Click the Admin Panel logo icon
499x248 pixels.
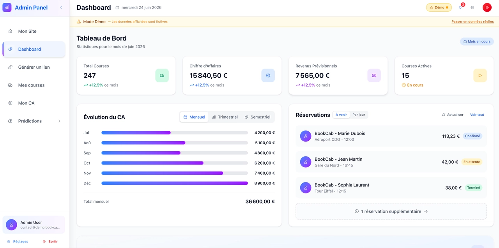[x=7, y=7]
